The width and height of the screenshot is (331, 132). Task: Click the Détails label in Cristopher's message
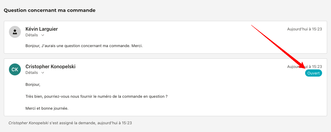pos(32,73)
